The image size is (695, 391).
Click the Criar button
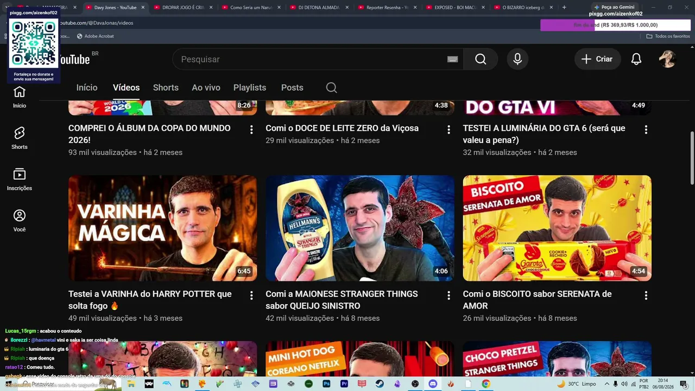(597, 59)
